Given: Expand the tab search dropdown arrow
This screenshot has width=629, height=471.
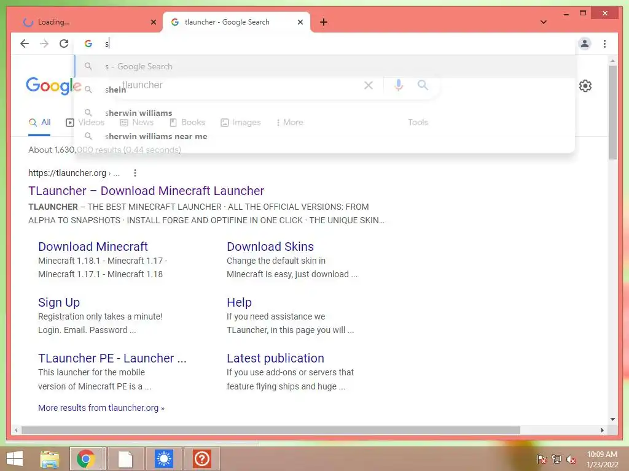Looking at the screenshot, I should [x=544, y=22].
